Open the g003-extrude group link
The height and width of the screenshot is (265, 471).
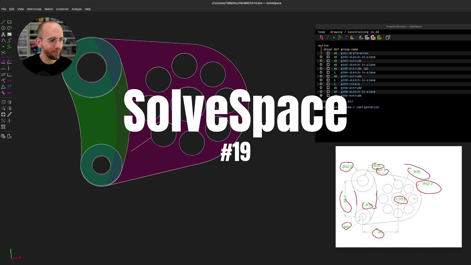pos(351,61)
